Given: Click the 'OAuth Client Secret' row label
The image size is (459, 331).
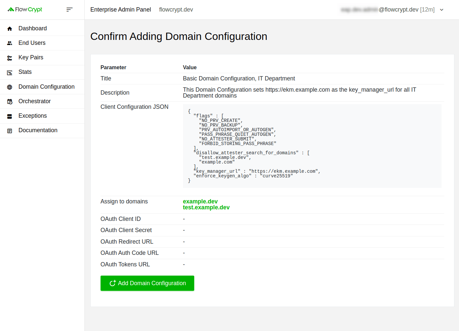Looking at the screenshot, I should (126, 230).
